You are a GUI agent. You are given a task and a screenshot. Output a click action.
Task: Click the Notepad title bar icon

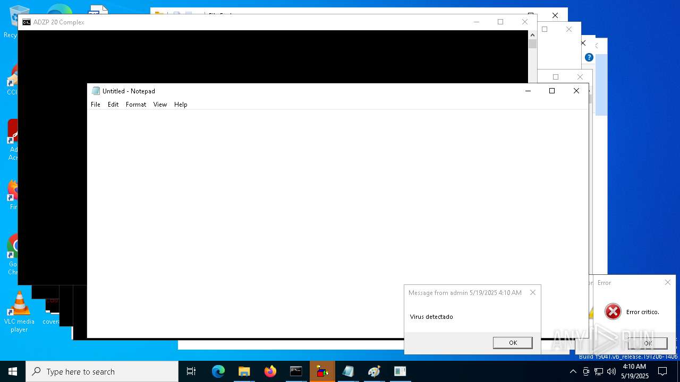(96, 91)
